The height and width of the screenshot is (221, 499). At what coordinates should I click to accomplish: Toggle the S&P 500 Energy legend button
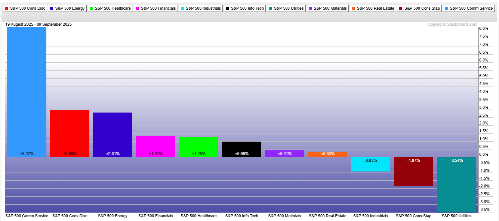click(67, 8)
